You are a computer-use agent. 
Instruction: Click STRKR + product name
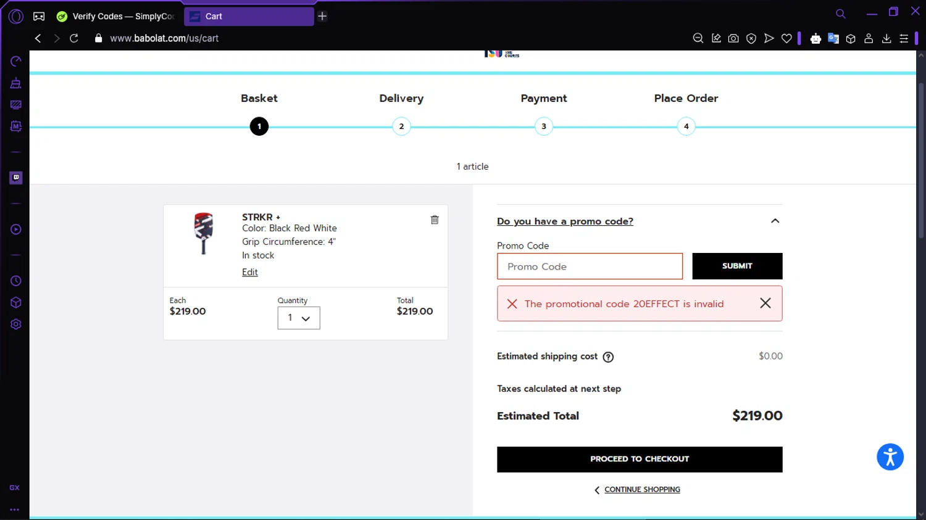[261, 217]
